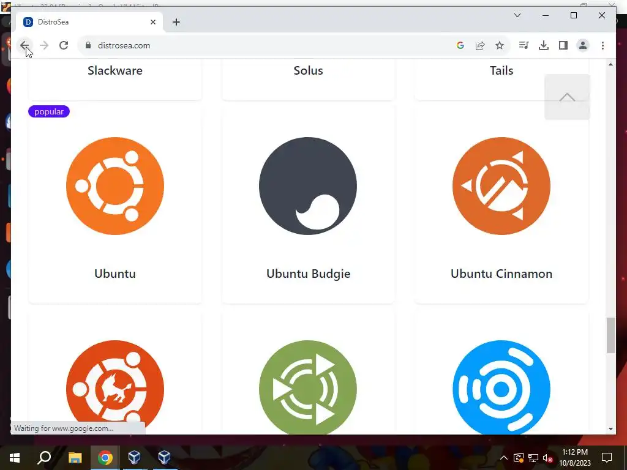
Task: Open Windows taskbar search
Action: coord(44,458)
